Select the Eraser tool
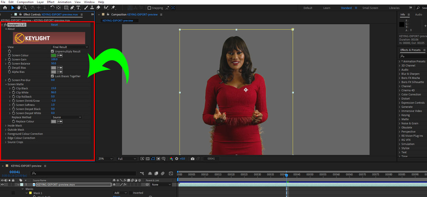 click(x=98, y=7)
